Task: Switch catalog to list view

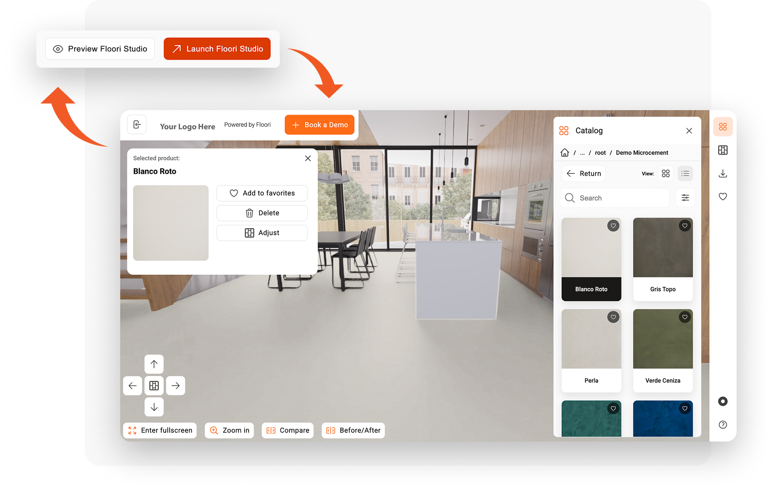Action: coord(685,173)
